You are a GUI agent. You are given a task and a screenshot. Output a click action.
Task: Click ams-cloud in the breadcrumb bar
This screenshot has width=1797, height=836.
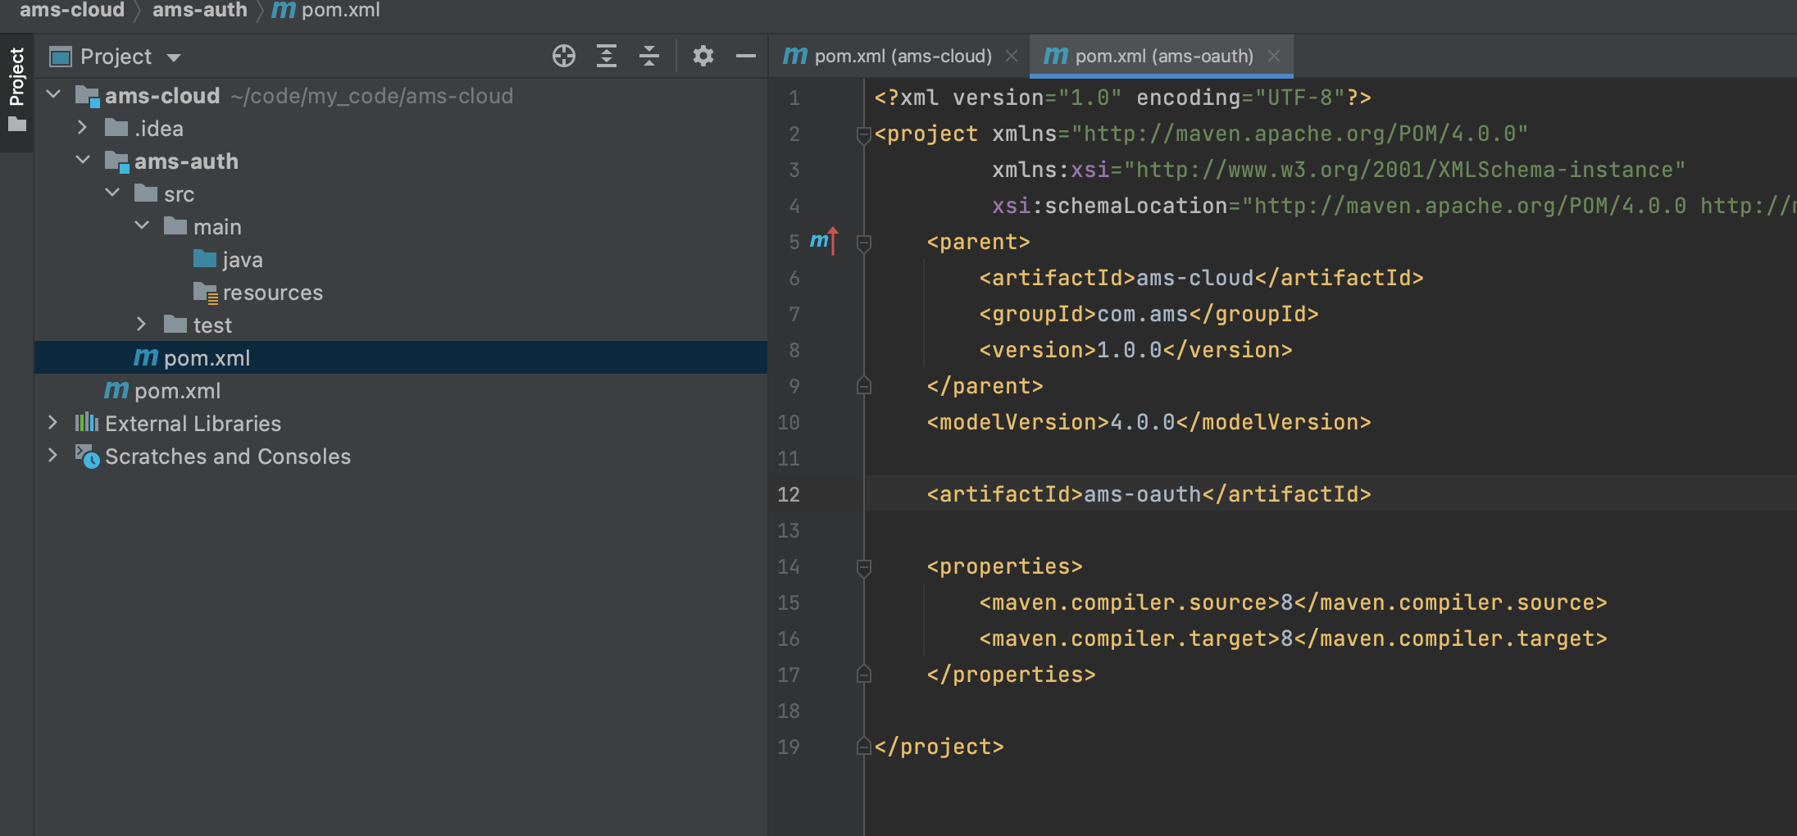pyautogui.click(x=72, y=10)
